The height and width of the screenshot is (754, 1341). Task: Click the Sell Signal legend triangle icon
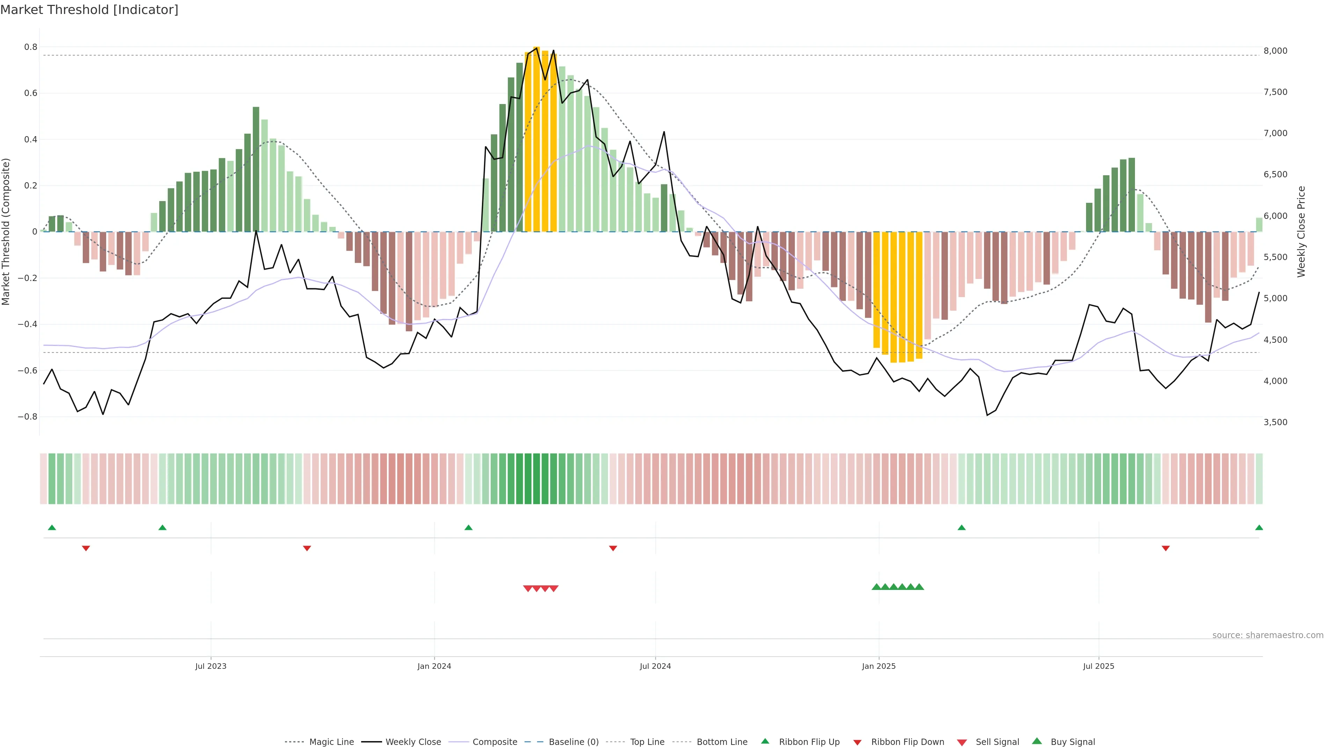[x=962, y=742]
